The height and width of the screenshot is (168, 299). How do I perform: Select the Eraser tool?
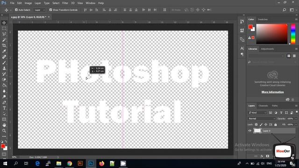point(4,80)
